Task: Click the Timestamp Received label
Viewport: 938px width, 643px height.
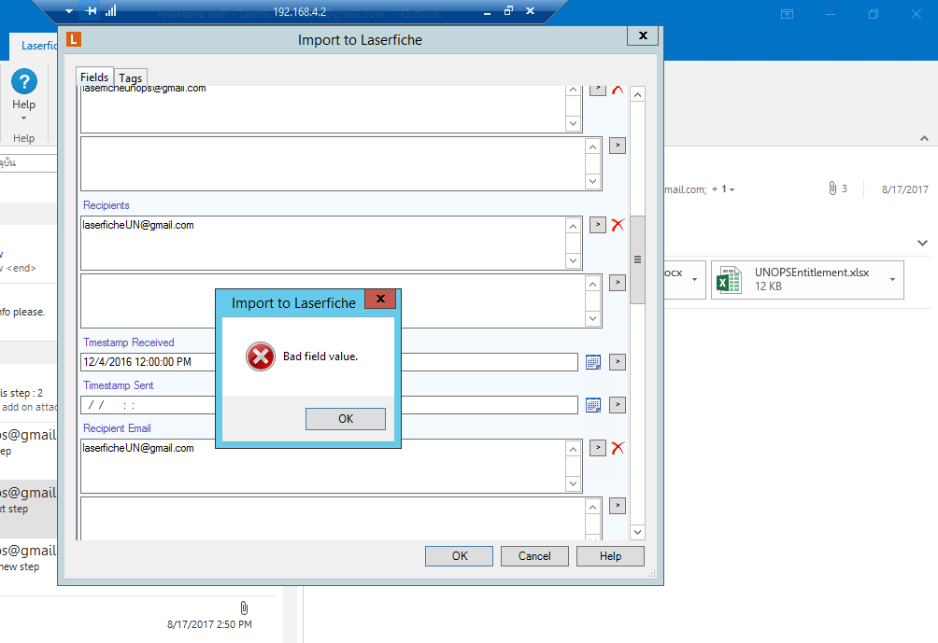Action: [x=129, y=342]
